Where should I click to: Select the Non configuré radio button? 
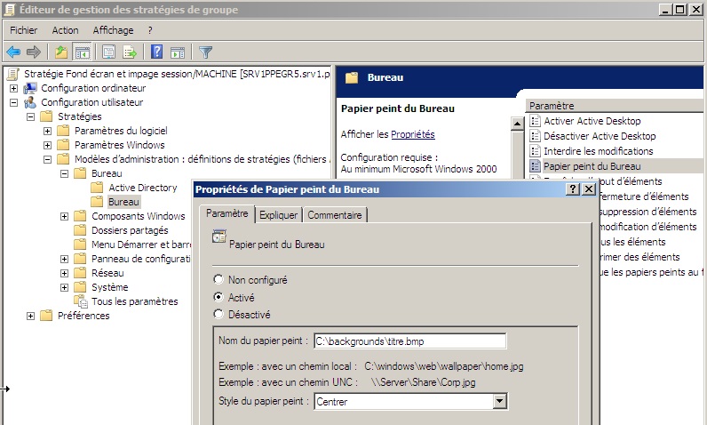(x=219, y=279)
